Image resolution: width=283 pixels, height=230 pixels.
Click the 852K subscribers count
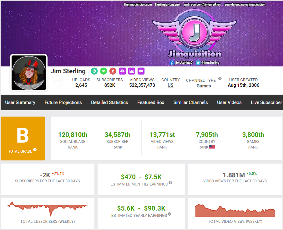point(109,85)
